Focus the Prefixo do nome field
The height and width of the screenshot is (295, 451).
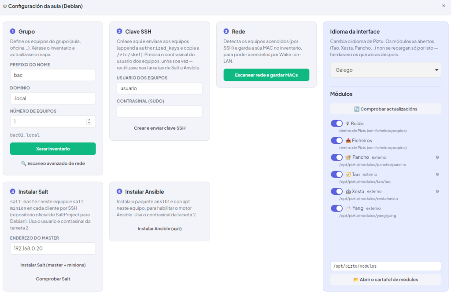(53, 75)
